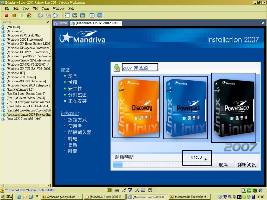267x200 pixels.
Task: Click the Favorites horizontal scrollbar
Action: click(26, 185)
